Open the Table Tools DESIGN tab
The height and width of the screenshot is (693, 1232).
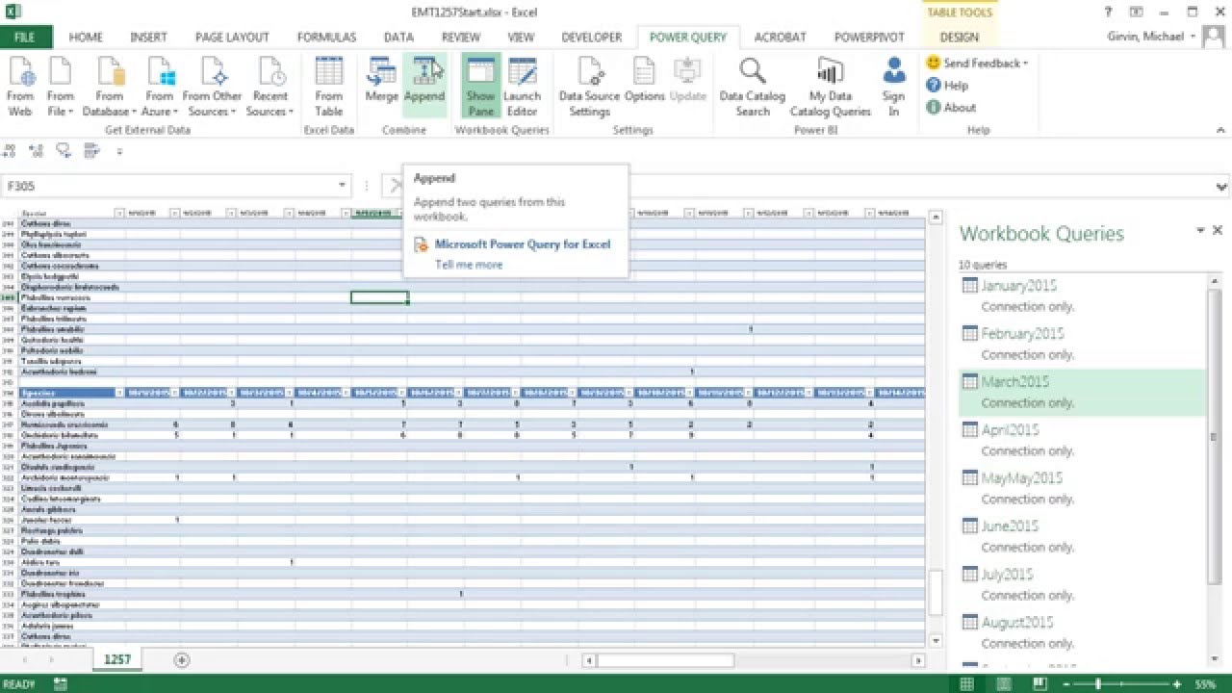pyautogui.click(x=959, y=38)
